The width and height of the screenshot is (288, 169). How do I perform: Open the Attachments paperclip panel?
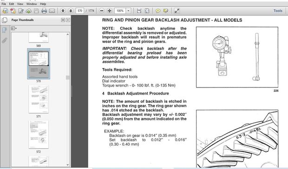(4, 40)
